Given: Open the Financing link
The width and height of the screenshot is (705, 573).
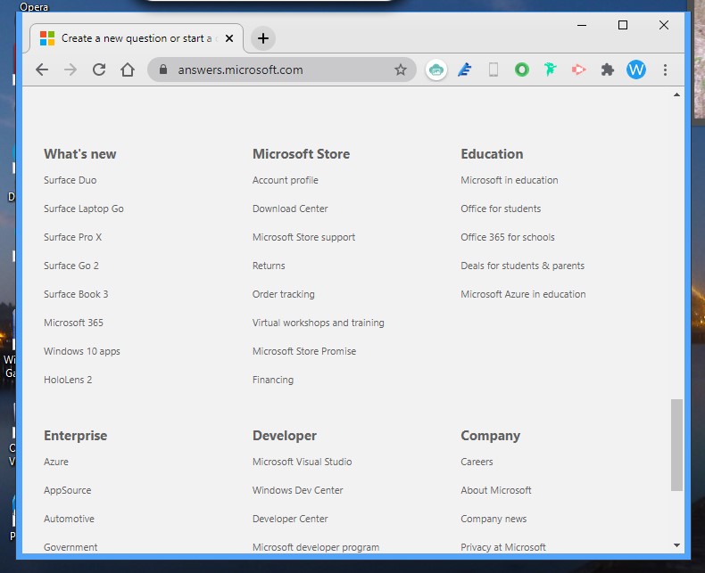Looking at the screenshot, I should tap(273, 380).
